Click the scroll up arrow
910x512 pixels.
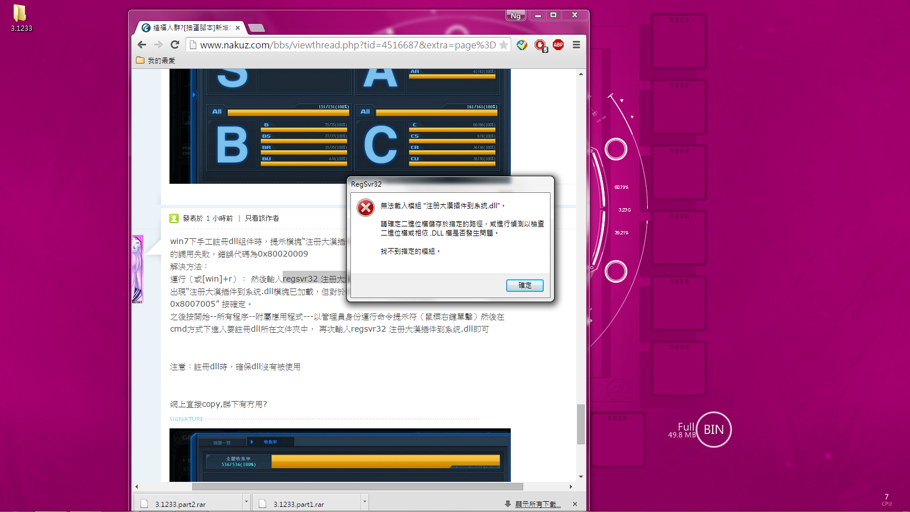(x=581, y=74)
